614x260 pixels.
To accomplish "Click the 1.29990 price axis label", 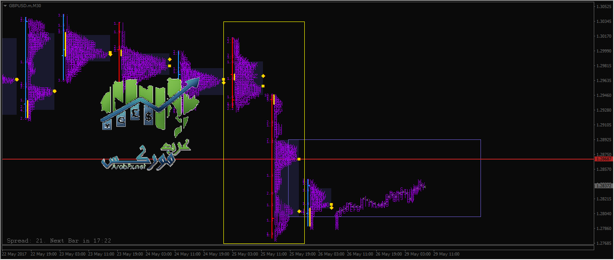I will (x=604, y=51).
